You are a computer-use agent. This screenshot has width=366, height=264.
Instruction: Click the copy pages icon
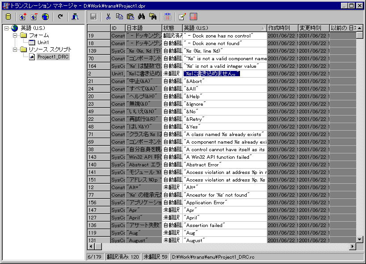coord(119,17)
